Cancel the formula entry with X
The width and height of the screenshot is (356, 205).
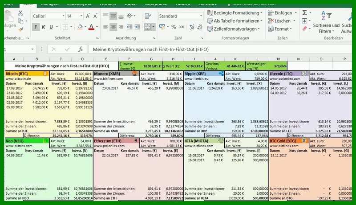(x=54, y=49)
